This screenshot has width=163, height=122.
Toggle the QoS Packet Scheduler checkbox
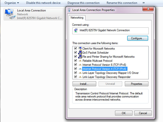pyautogui.click(x=76, y=52)
